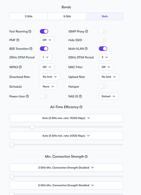Image resolution: width=141 pixels, height=195 pixels.
Task: Open the 2 GHz min. rate selector
Action: (66, 118)
